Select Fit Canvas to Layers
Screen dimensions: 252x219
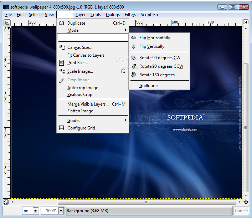pyautogui.click(x=93, y=55)
